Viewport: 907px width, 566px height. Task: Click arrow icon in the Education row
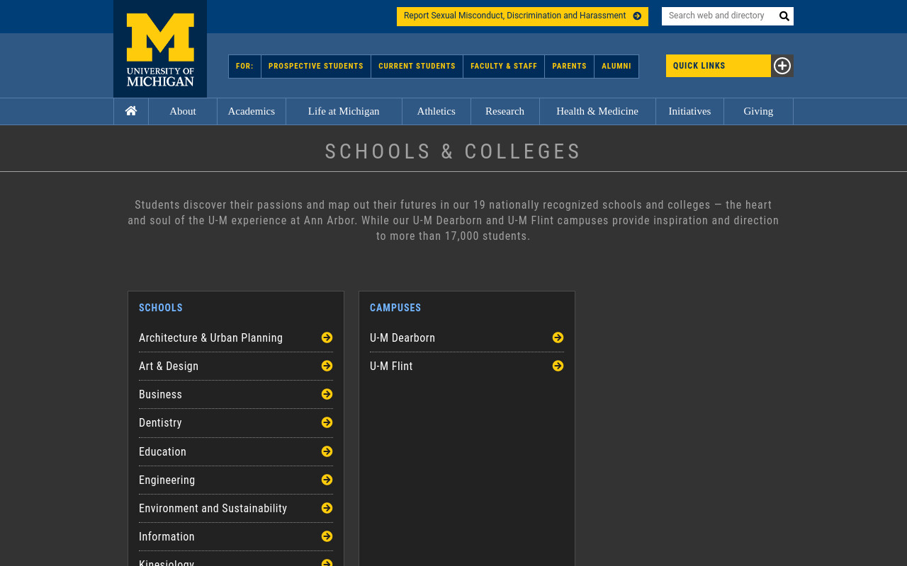tap(327, 451)
